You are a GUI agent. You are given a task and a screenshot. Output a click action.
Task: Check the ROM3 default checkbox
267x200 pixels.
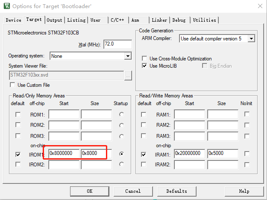coord(18,136)
